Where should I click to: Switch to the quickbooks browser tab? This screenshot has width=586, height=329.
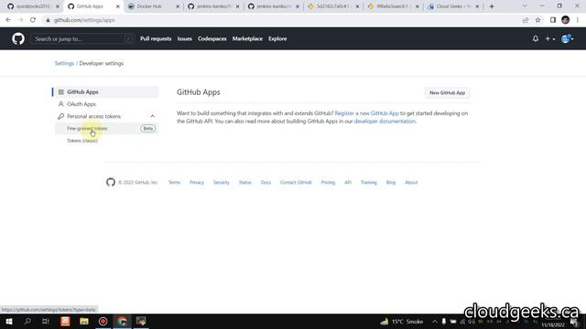pyautogui.click(x=33, y=6)
